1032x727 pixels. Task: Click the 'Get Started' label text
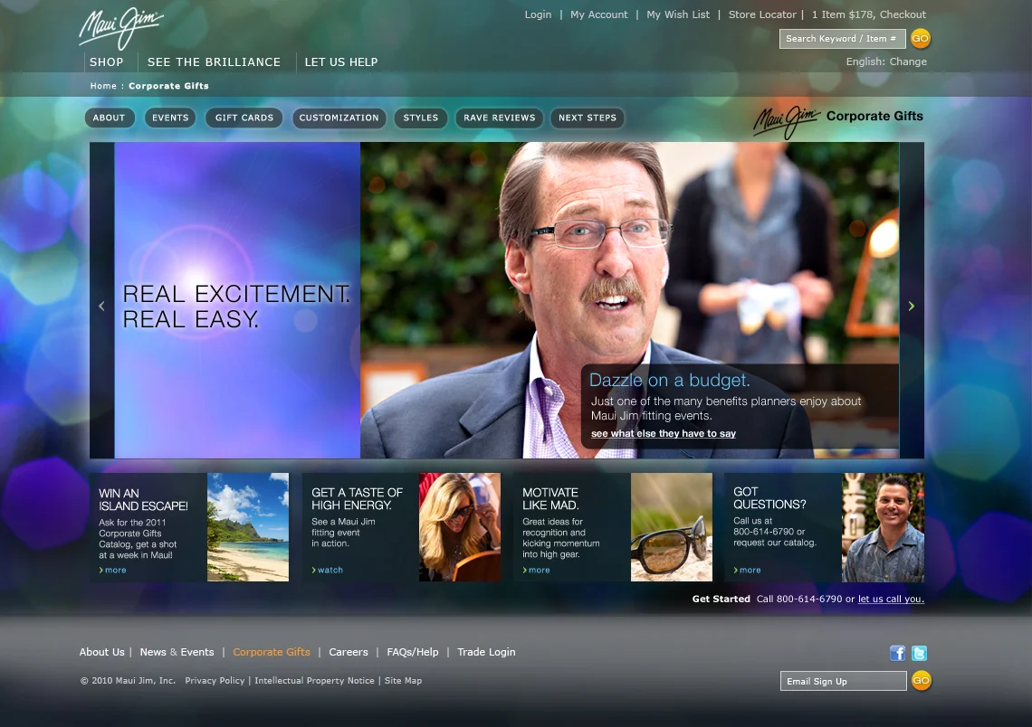pos(721,599)
